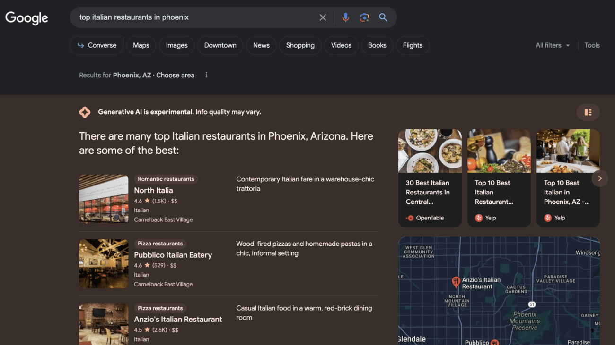This screenshot has height=345, width=615.
Task: Click the Romantic restaurants tag
Action: (166, 179)
